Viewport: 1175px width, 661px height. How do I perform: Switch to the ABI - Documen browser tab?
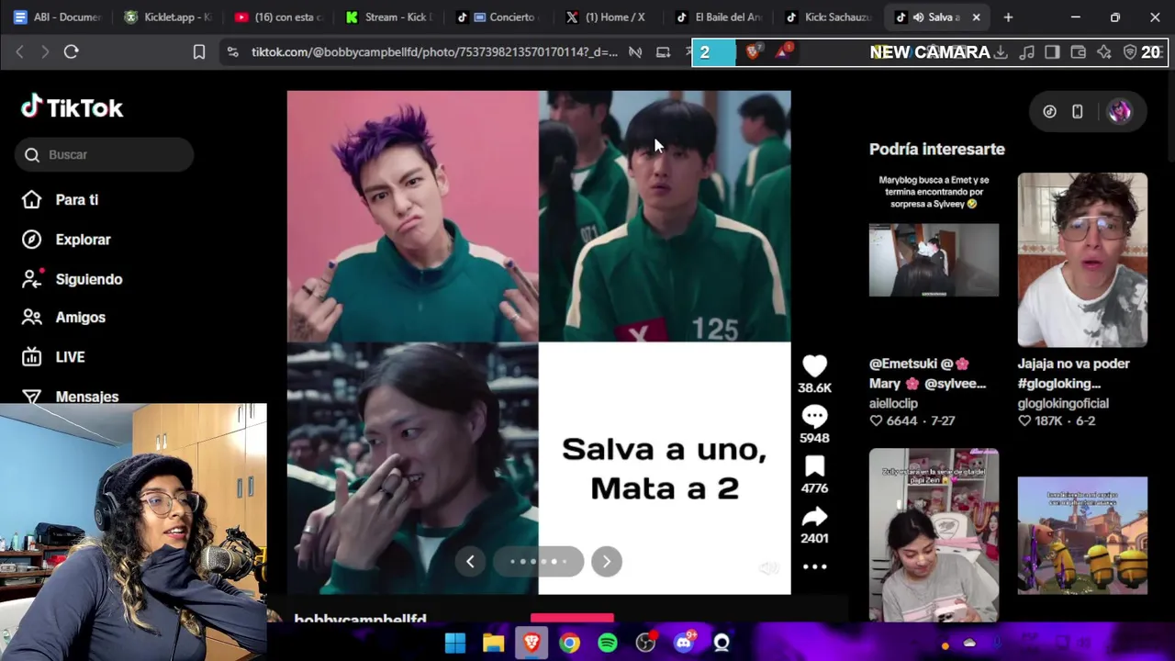(x=59, y=17)
